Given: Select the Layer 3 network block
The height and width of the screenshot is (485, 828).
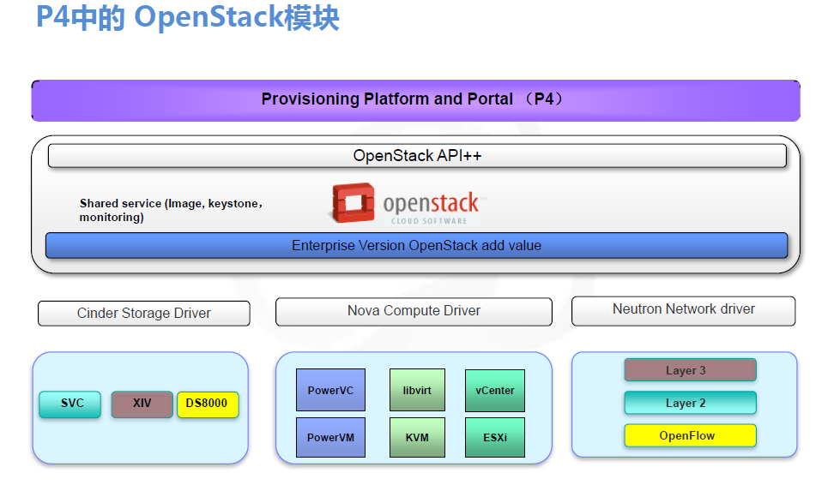Looking at the screenshot, I should (x=690, y=370).
